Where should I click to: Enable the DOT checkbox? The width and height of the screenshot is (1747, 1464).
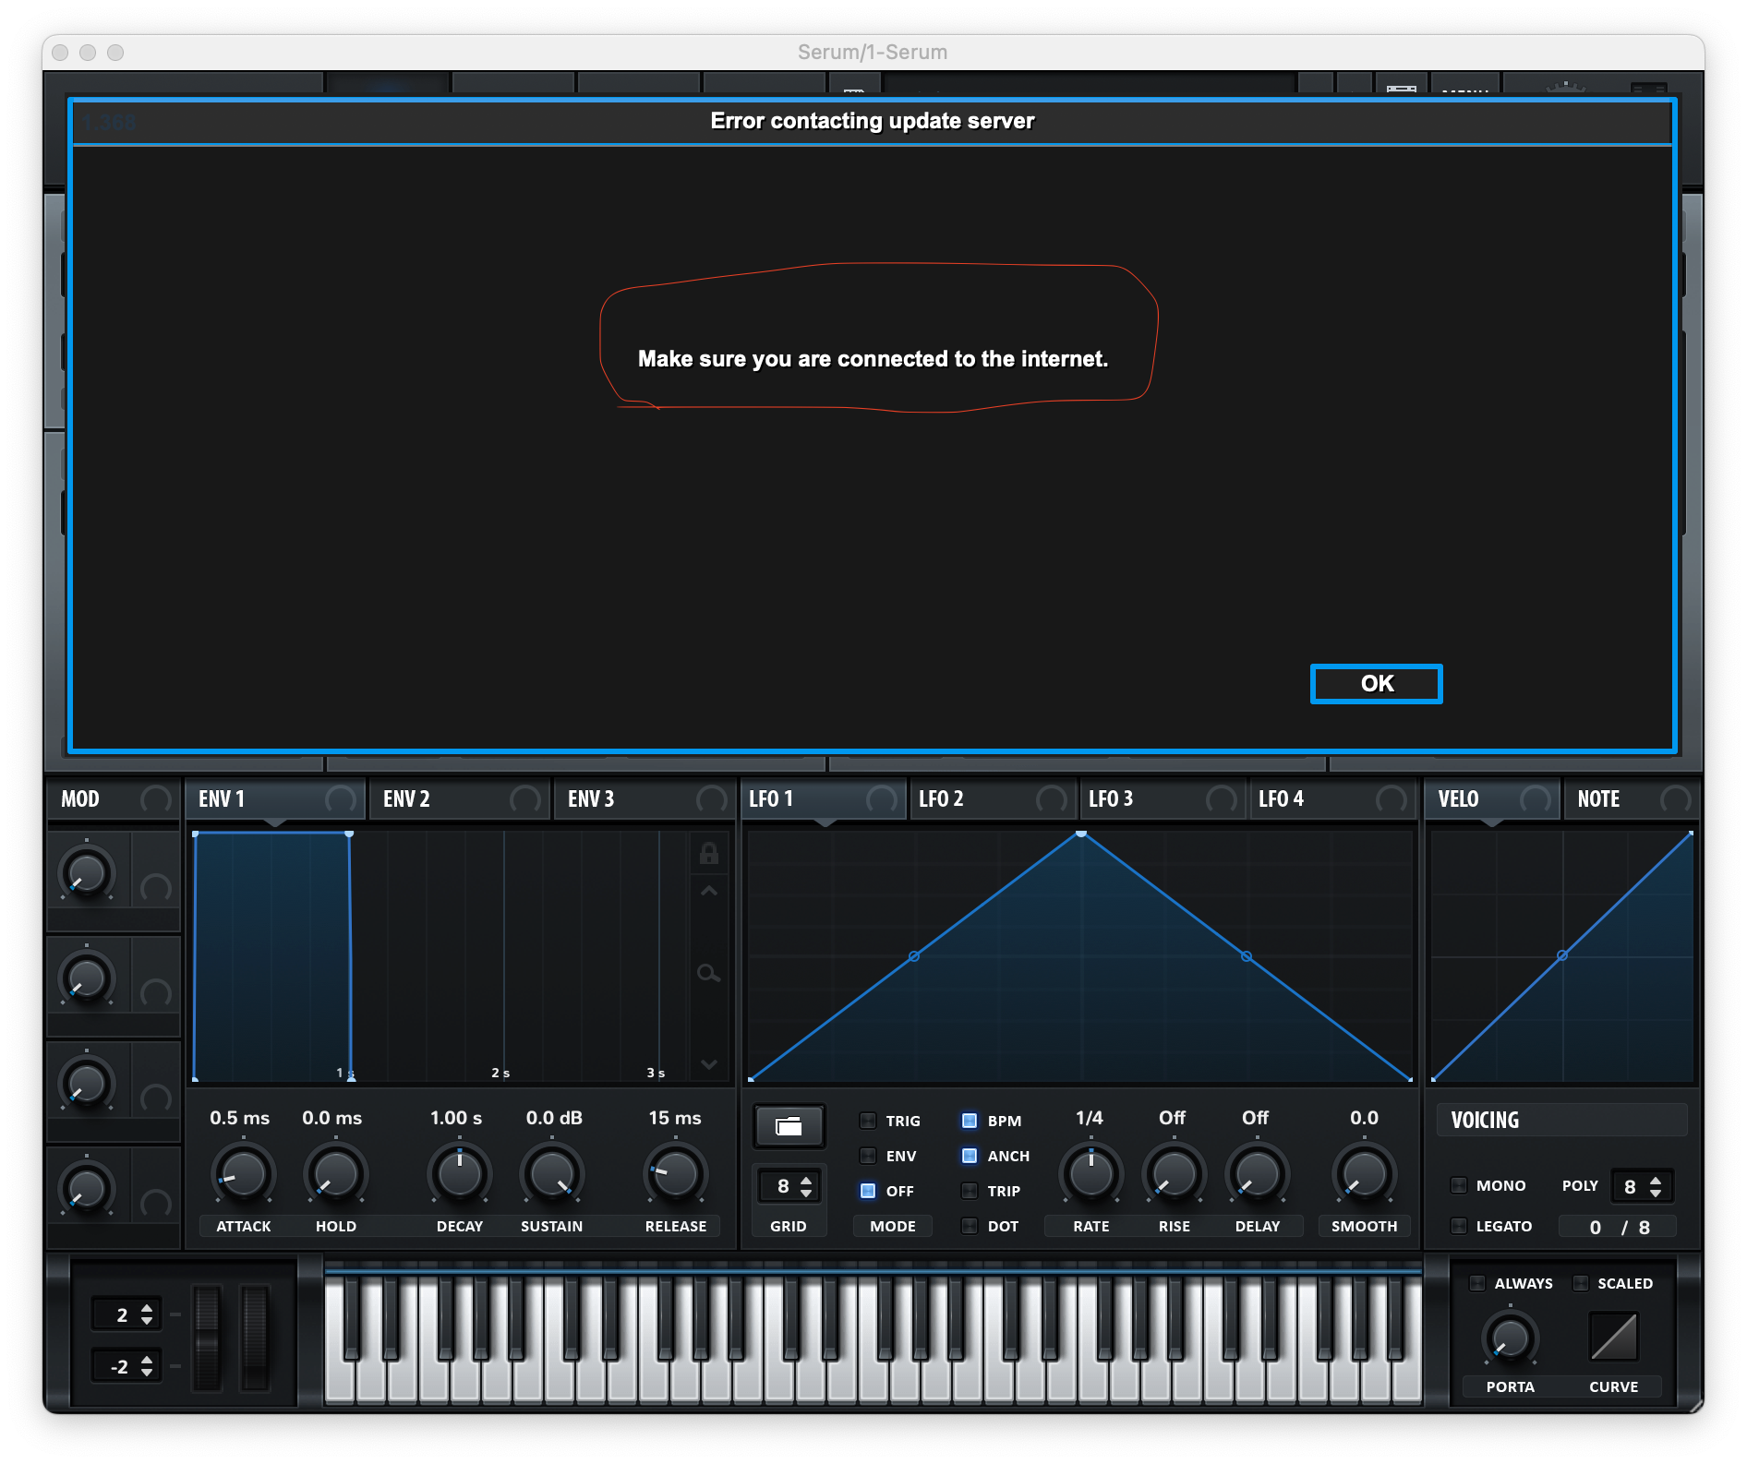tap(970, 1226)
